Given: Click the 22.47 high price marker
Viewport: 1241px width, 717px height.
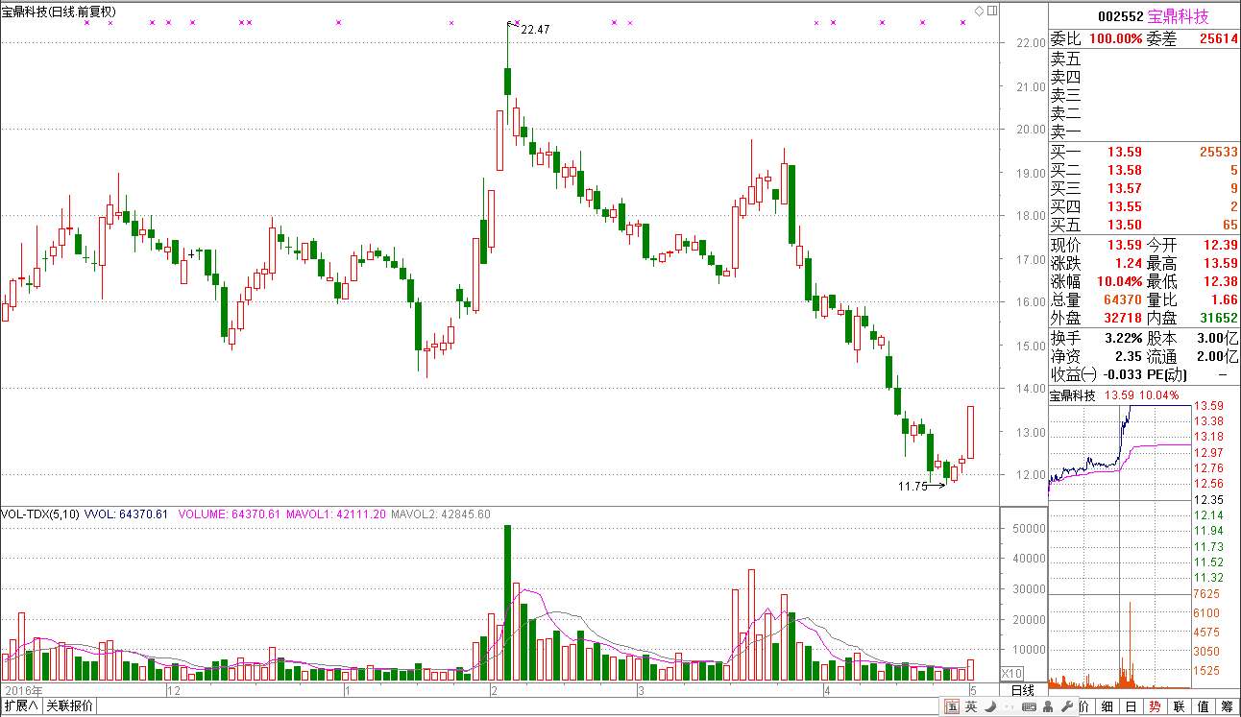Looking at the screenshot, I should 535,30.
